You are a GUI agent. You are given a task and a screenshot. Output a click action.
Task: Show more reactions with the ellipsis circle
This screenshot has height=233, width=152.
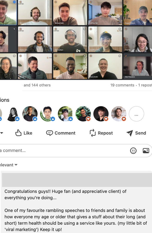click(136, 114)
